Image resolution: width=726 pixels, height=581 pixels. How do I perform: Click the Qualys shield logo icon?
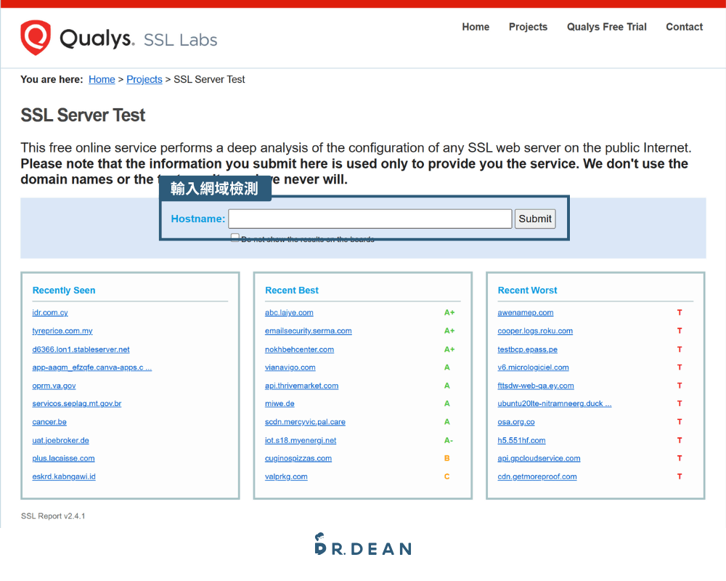pyautogui.click(x=36, y=38)
